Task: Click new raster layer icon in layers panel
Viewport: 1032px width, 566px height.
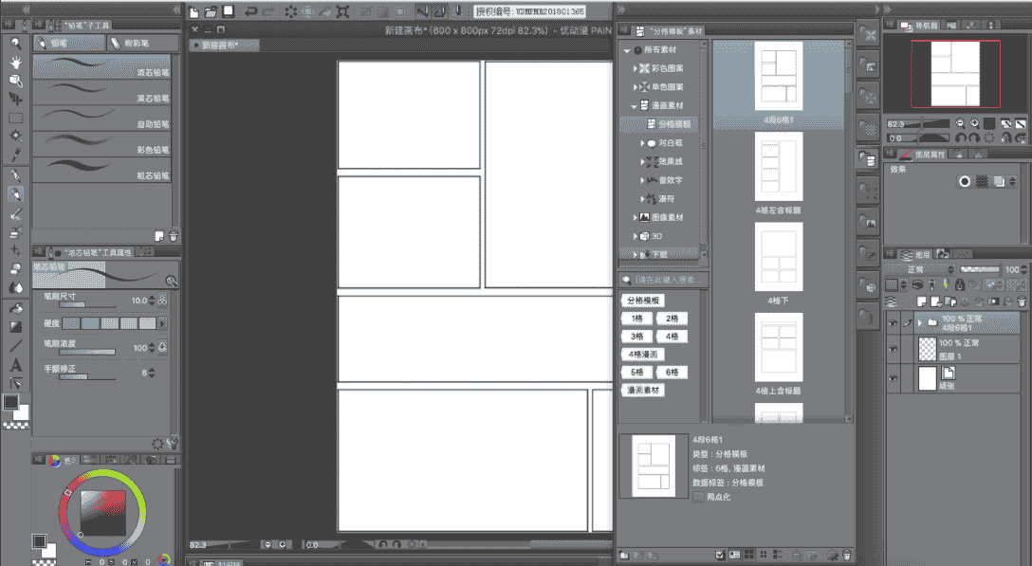Action: [921, 301]
